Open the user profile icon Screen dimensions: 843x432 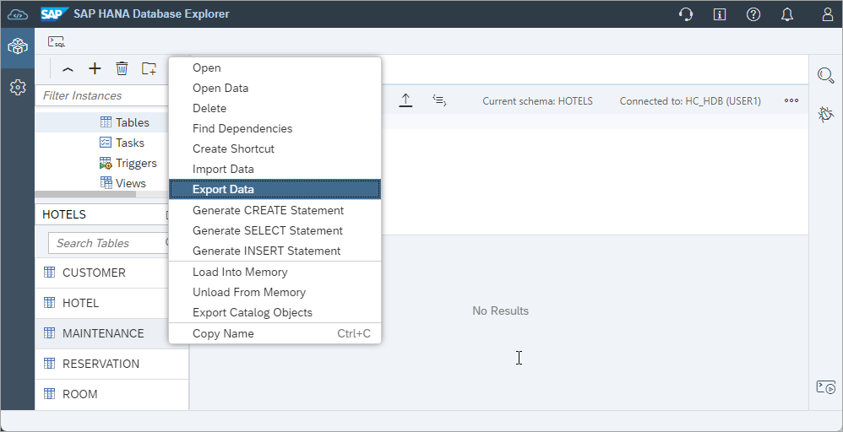pos(828,14)
